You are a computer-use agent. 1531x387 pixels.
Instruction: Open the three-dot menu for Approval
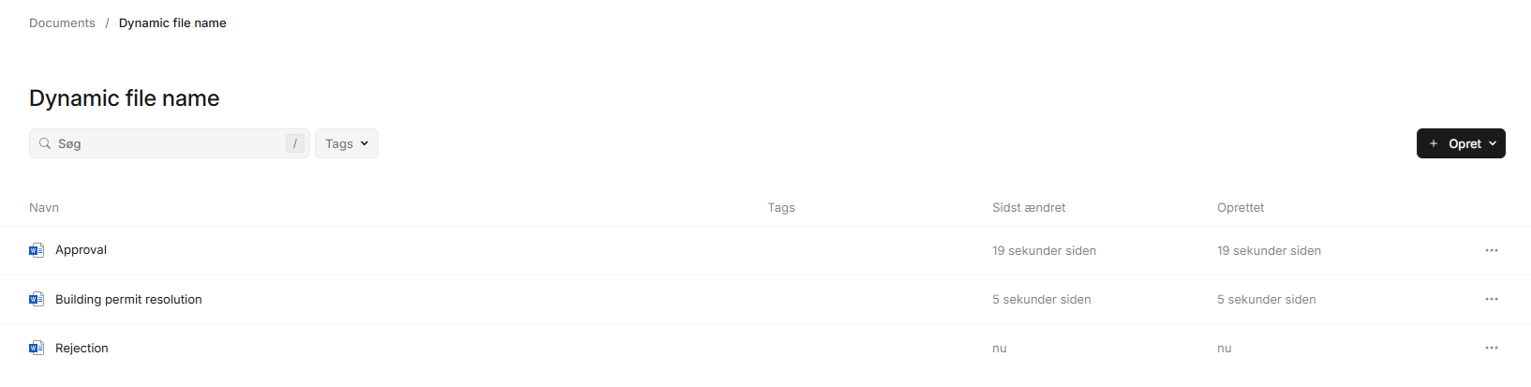point(1492,250)
